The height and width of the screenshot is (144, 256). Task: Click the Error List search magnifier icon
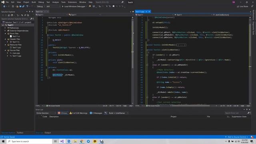248,113
